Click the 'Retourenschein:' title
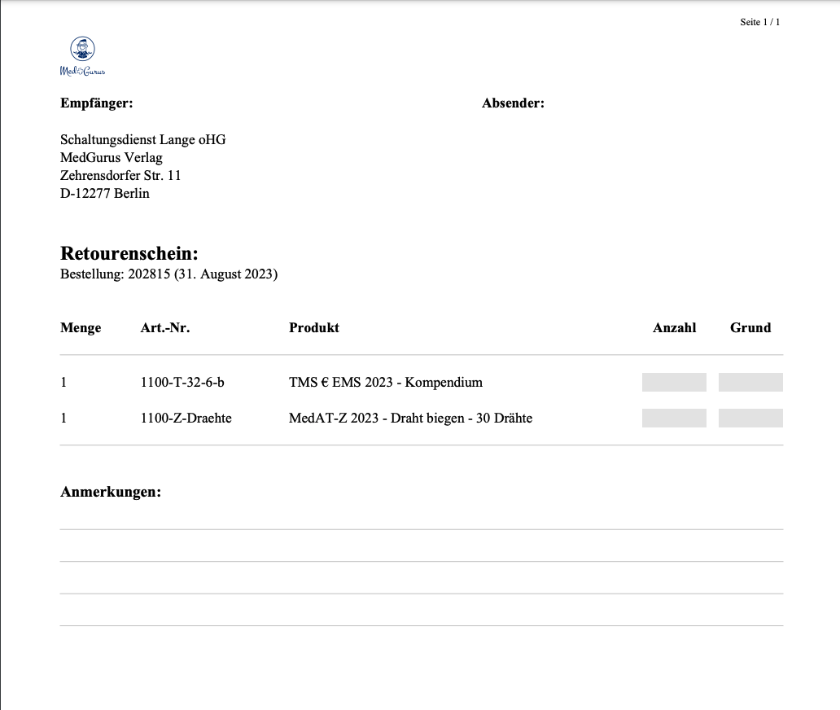This screenshot has width=840, height=710. (129, 253)
